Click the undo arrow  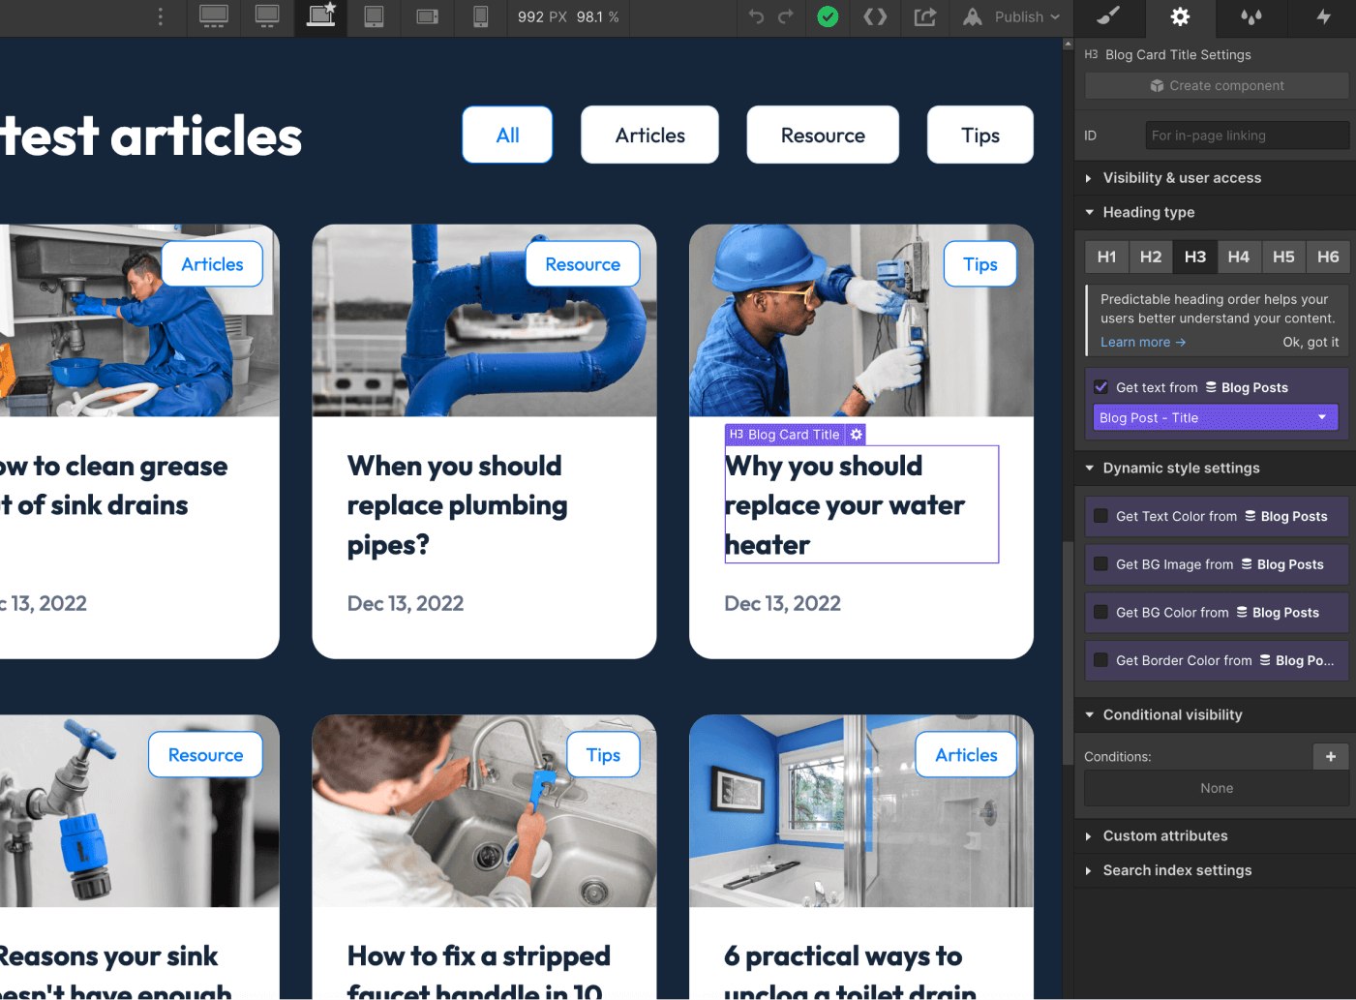pyautogui.click(x=755, y=17)
